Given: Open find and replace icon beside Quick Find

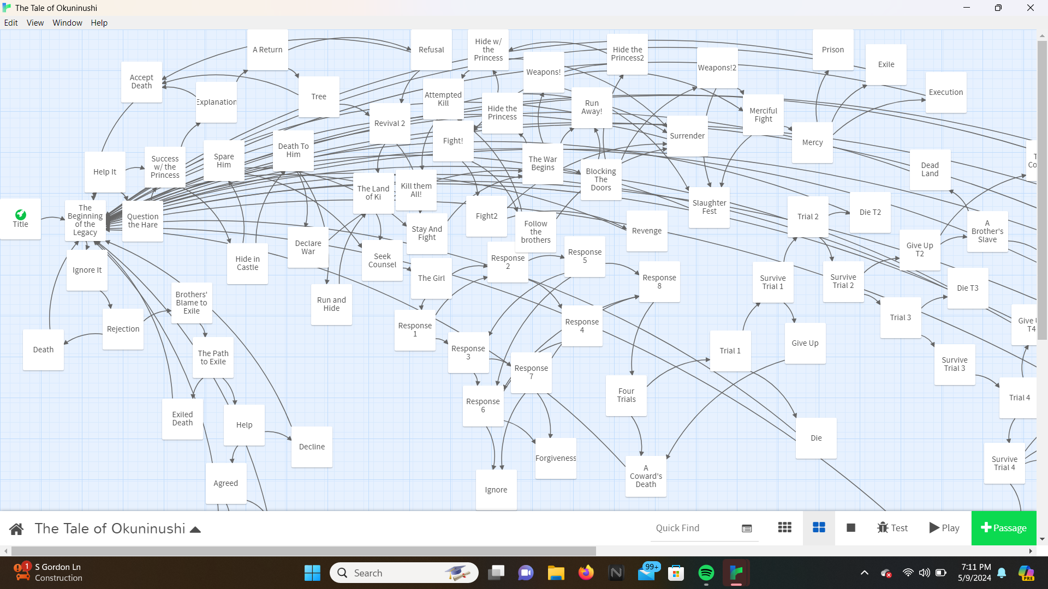Looking at the screenshot, I should point(747,528).
